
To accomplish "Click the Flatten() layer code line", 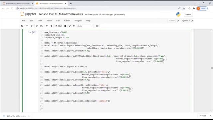I will click(x=66, y=67).
